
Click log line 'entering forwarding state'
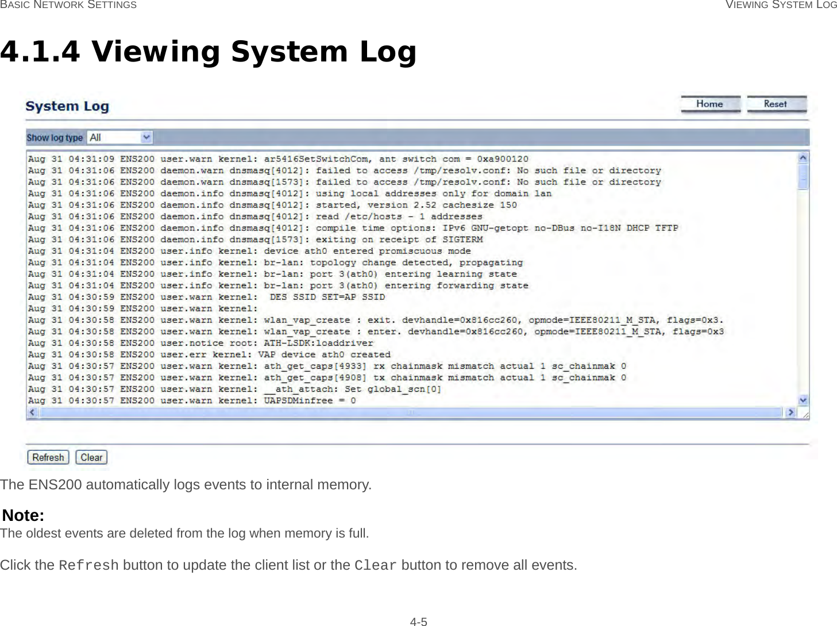coord(278,285)
